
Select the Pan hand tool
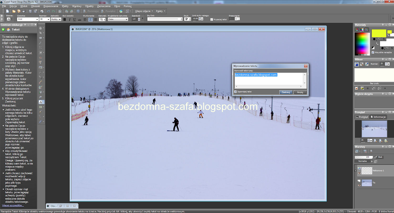coord(41,28)
